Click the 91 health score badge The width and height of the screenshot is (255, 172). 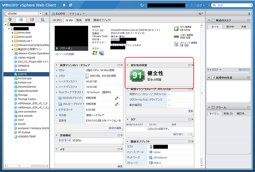137,75
